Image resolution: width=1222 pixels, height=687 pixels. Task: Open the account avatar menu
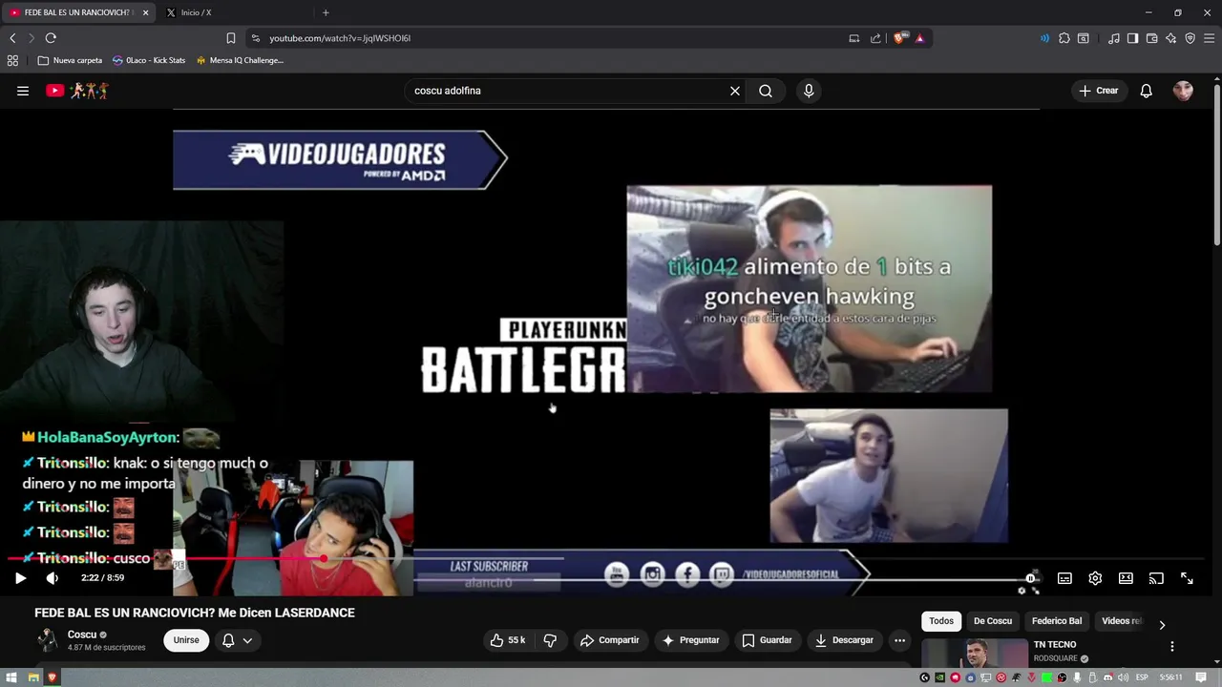[1183, 91]
